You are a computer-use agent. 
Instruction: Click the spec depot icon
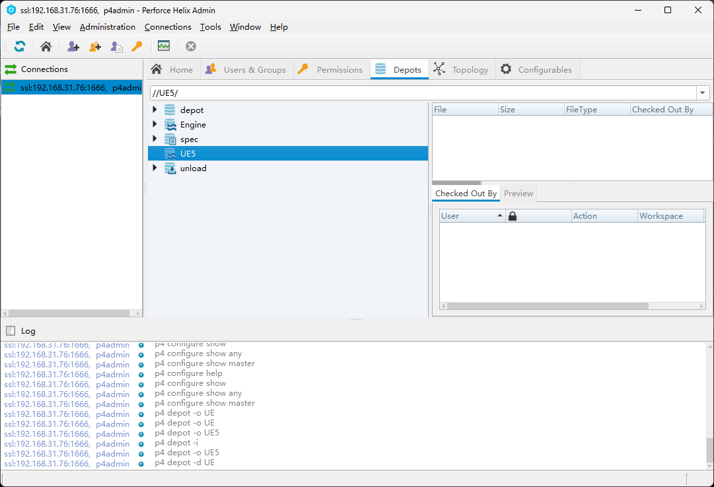(170, 139)
